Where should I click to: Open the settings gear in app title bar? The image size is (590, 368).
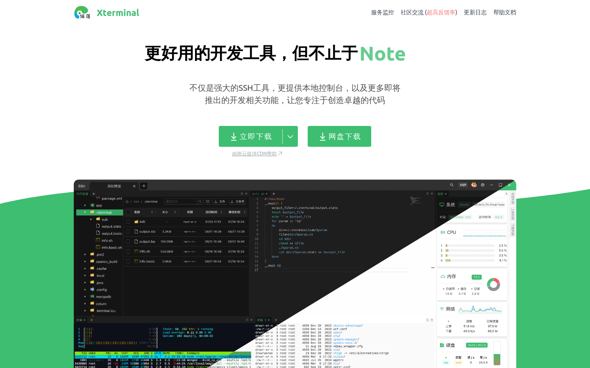coord(483,185)
